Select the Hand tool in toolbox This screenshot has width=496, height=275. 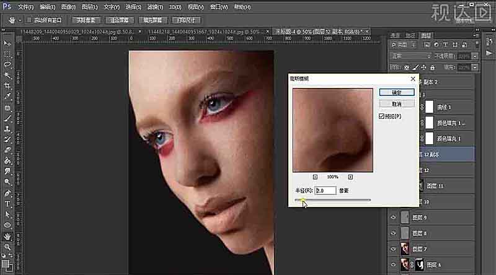click(7, 236)
